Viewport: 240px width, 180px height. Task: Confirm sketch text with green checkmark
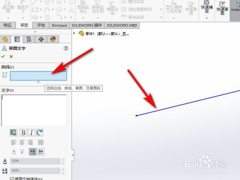point(3,57)
